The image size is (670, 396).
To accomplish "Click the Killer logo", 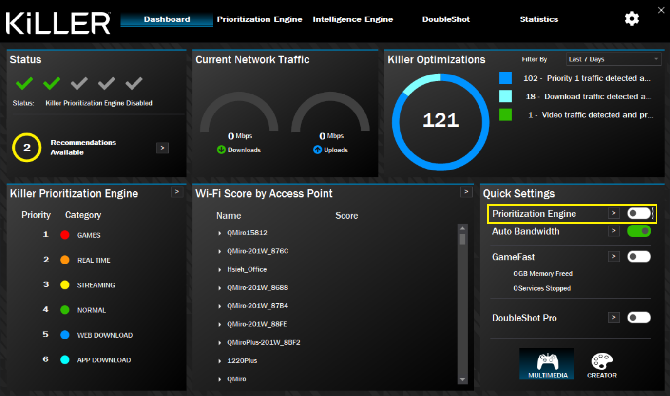I will [x=58, y=22].
